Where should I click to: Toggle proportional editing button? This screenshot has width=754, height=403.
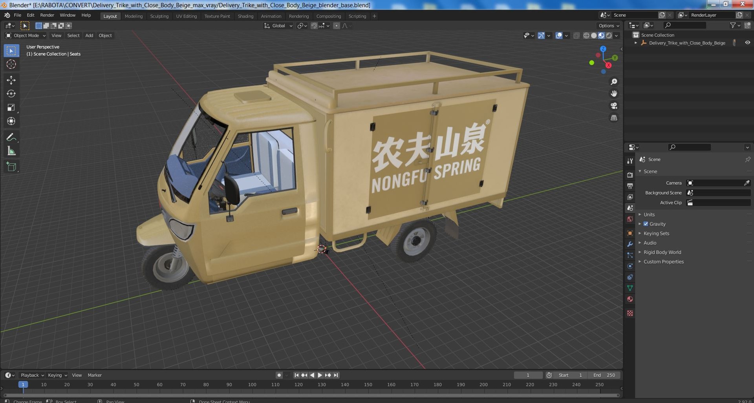(x=336, y=25)
